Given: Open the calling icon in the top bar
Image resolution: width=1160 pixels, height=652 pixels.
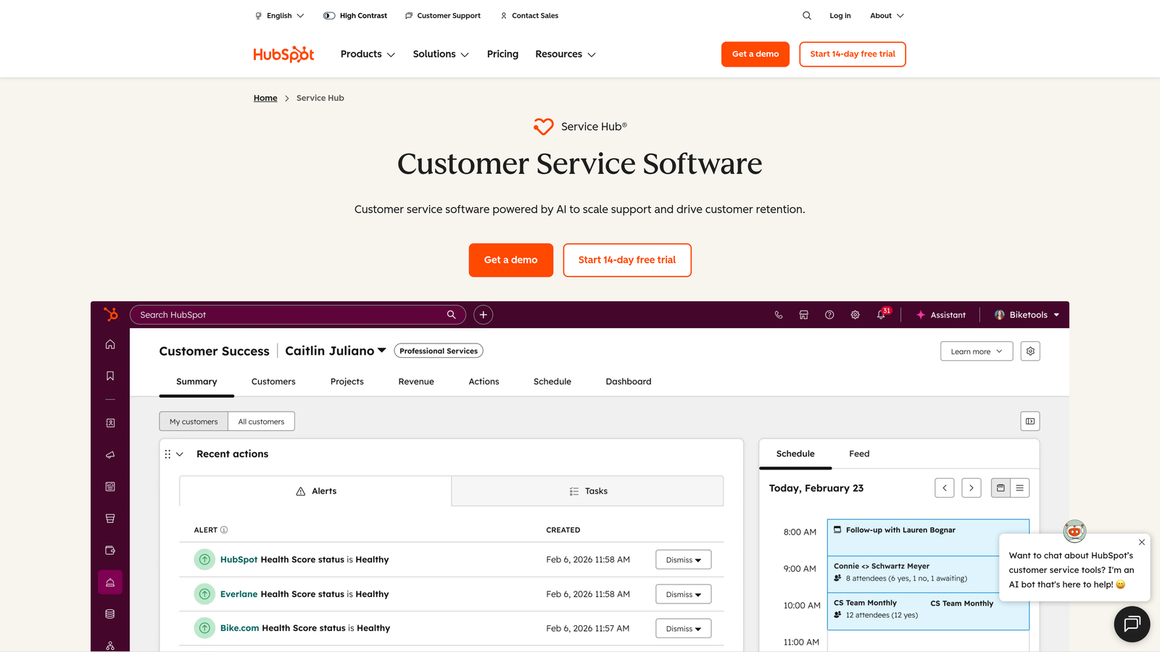Looking at the screenshot, I should pyautogui.click(x=779, y=314).
